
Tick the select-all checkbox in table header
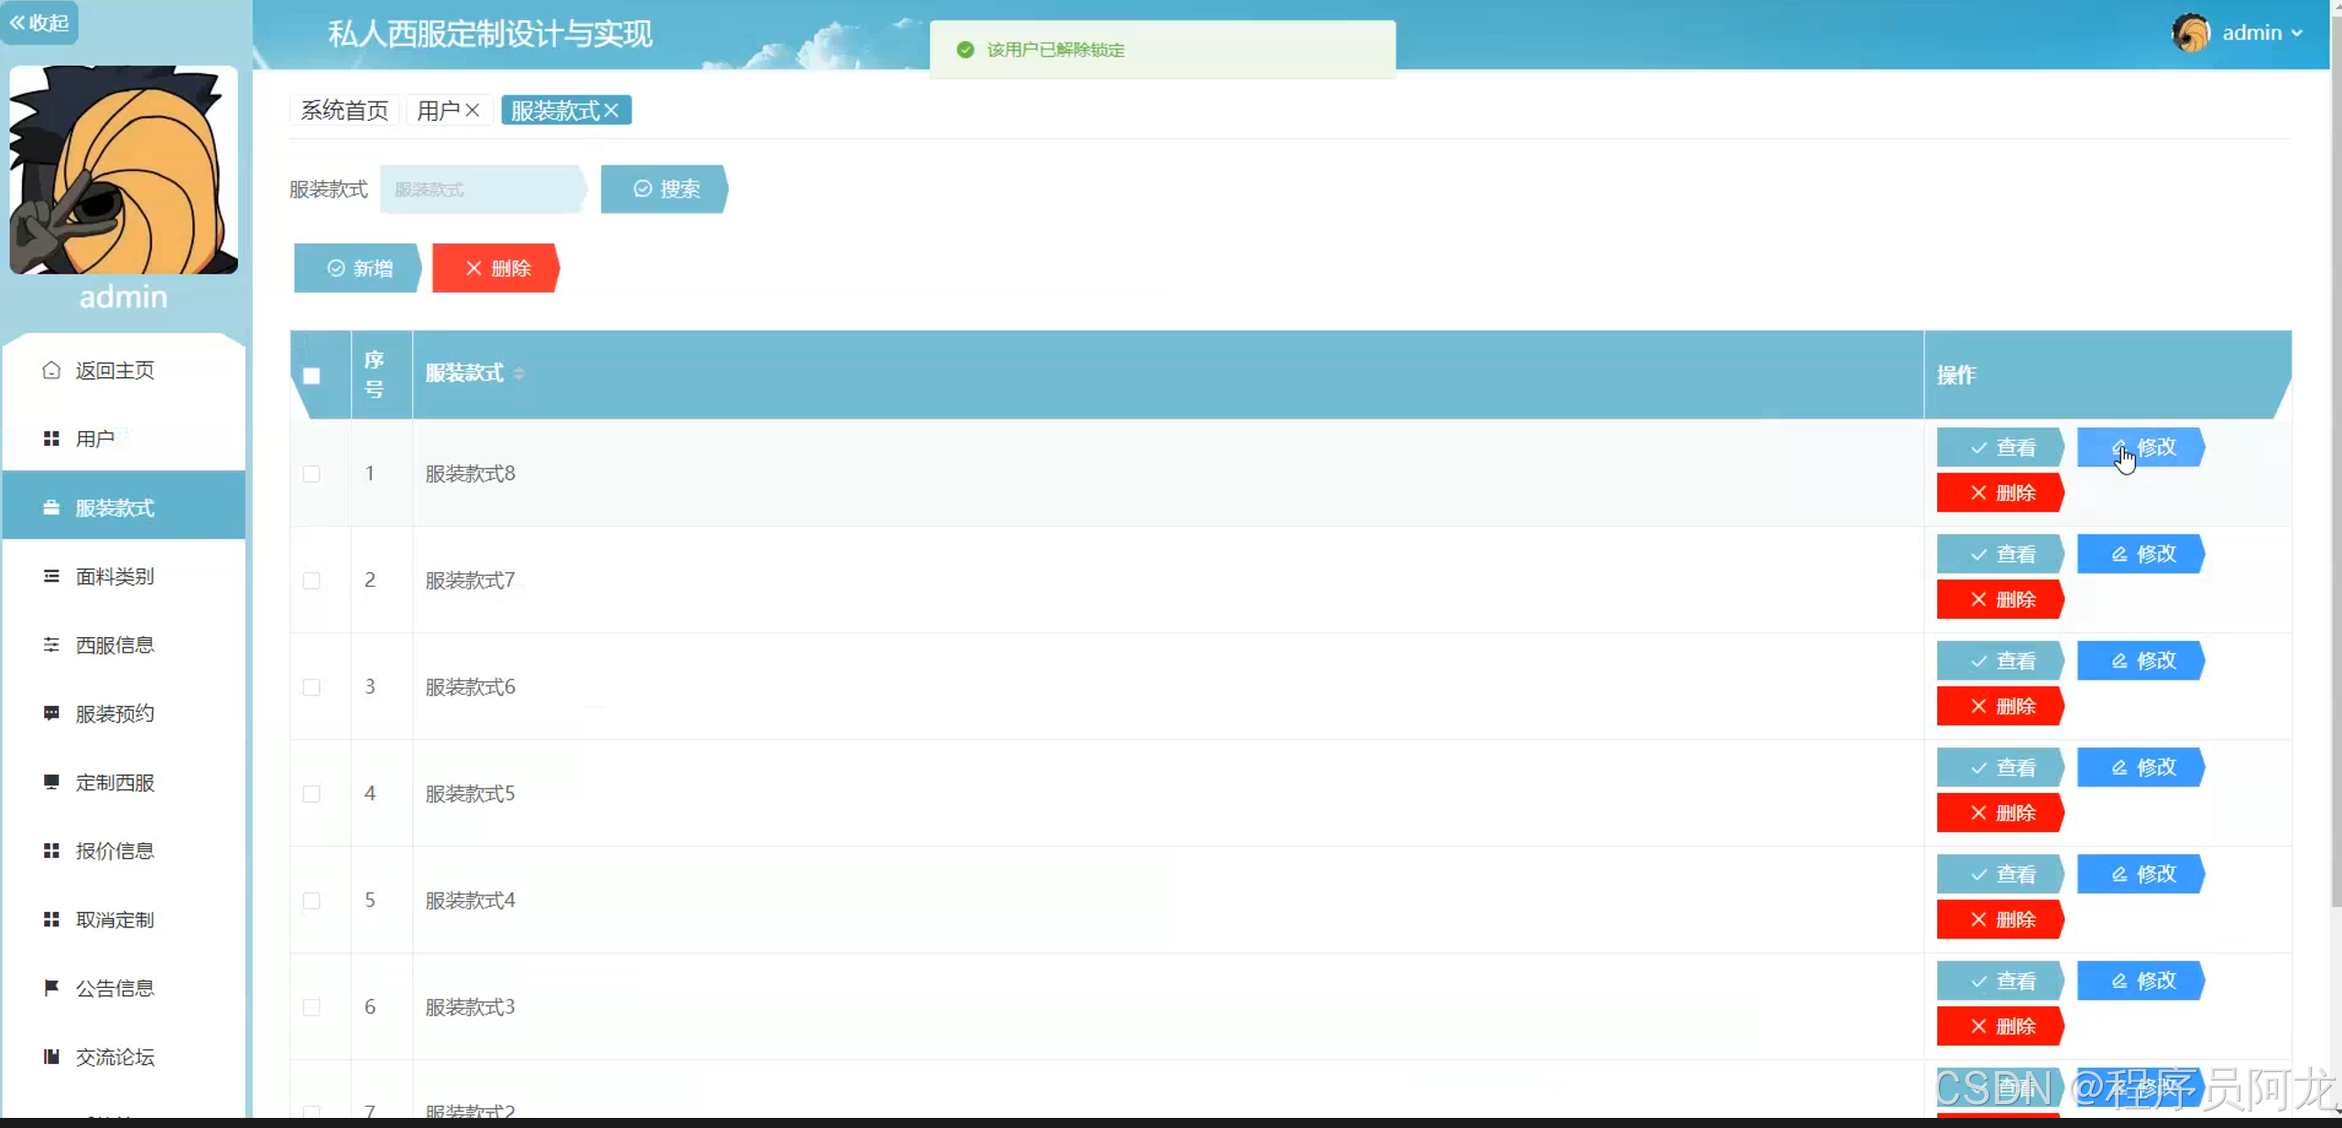point(311,375)
